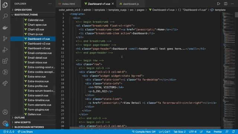Open the Run and Debug view
The width and height of the screenshot is (238, 134).
tap(5, 50)
